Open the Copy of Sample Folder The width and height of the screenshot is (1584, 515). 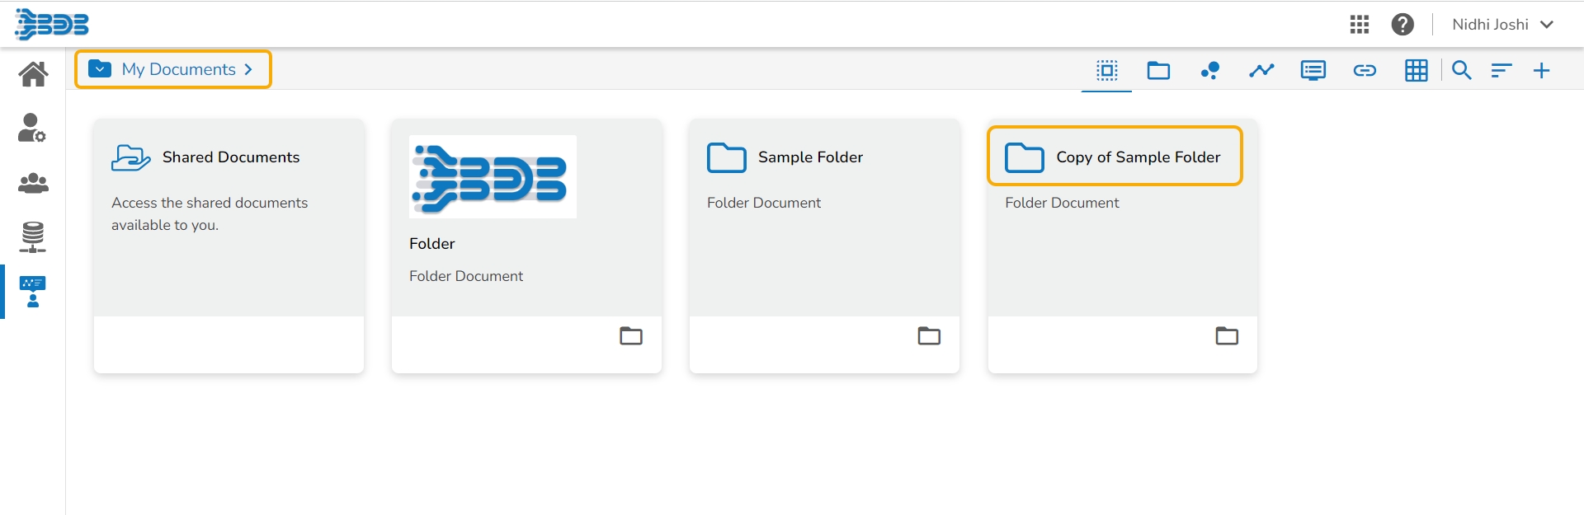pos(1138,157)
